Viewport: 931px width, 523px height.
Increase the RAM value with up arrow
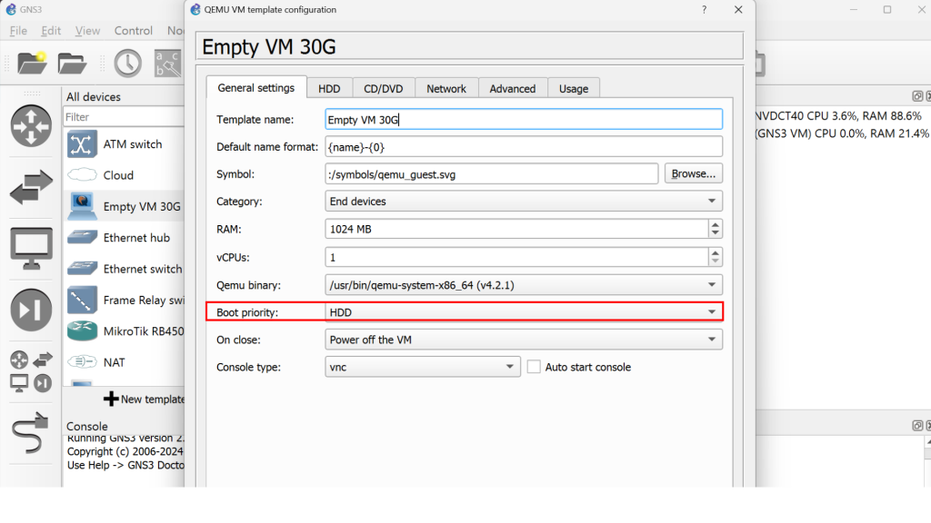[716, 224]
